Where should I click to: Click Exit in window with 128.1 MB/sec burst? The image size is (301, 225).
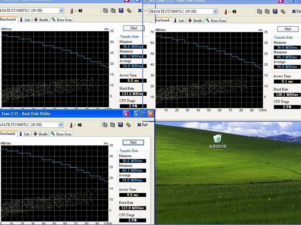[296, 11]
